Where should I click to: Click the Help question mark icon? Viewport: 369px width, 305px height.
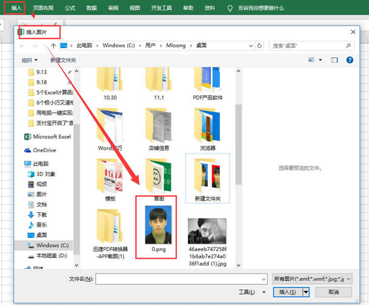click(350, 60)
